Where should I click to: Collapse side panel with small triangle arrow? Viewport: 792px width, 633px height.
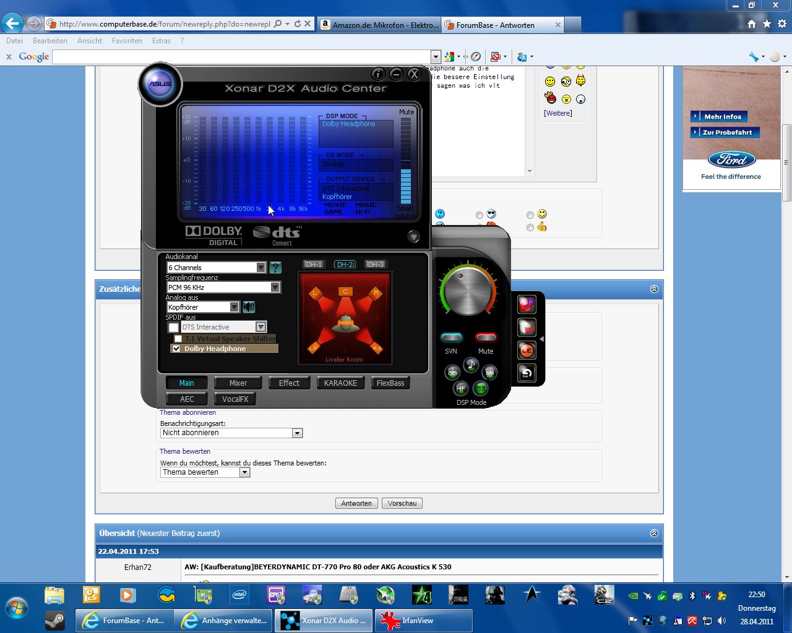click(x=542, y=339)
